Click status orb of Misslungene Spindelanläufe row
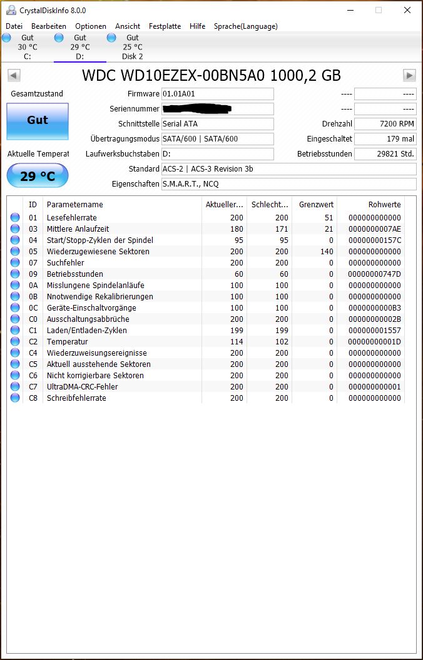The image size is (423, 660). pyautogui.click(x=15, y=285)
